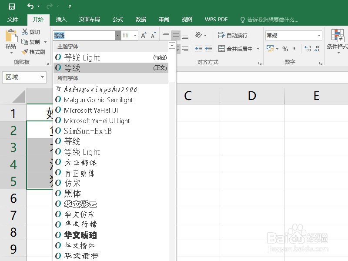Click the select-all corner triangle
The width and height of the screenshot is (348, 261).
click(x=19, y=97)
